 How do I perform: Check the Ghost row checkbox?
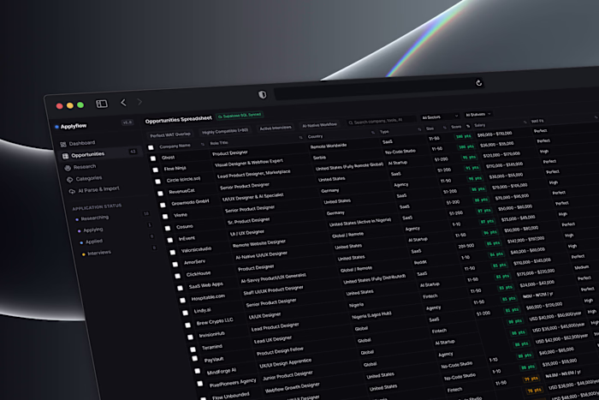153,158
